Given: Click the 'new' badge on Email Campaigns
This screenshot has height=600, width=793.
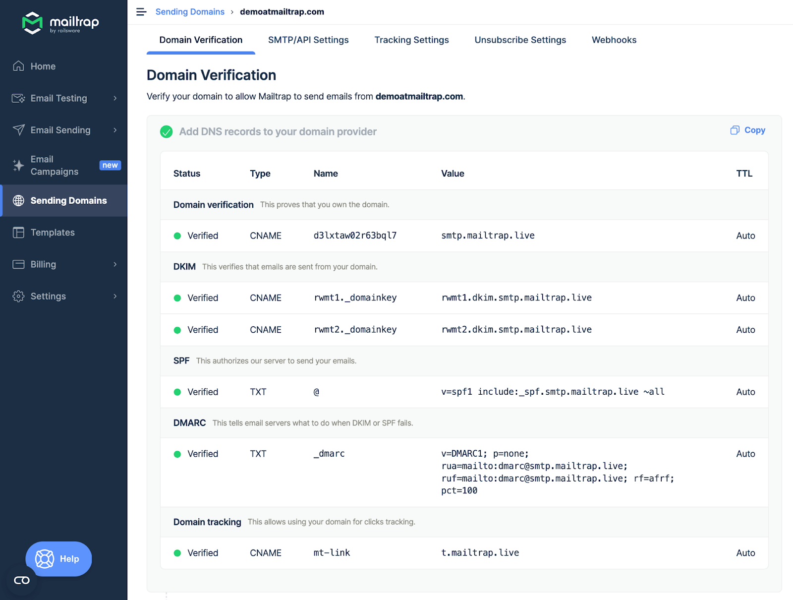Looking at the screenshot, I should (x=110, y=165).
